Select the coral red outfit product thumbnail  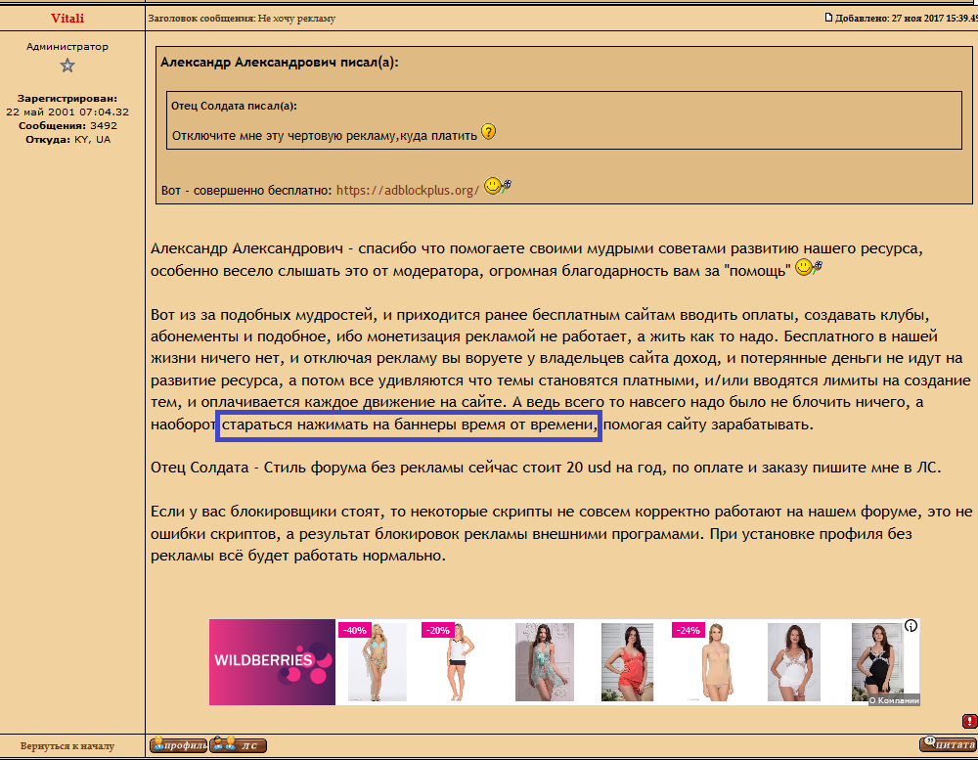point(626,661)
